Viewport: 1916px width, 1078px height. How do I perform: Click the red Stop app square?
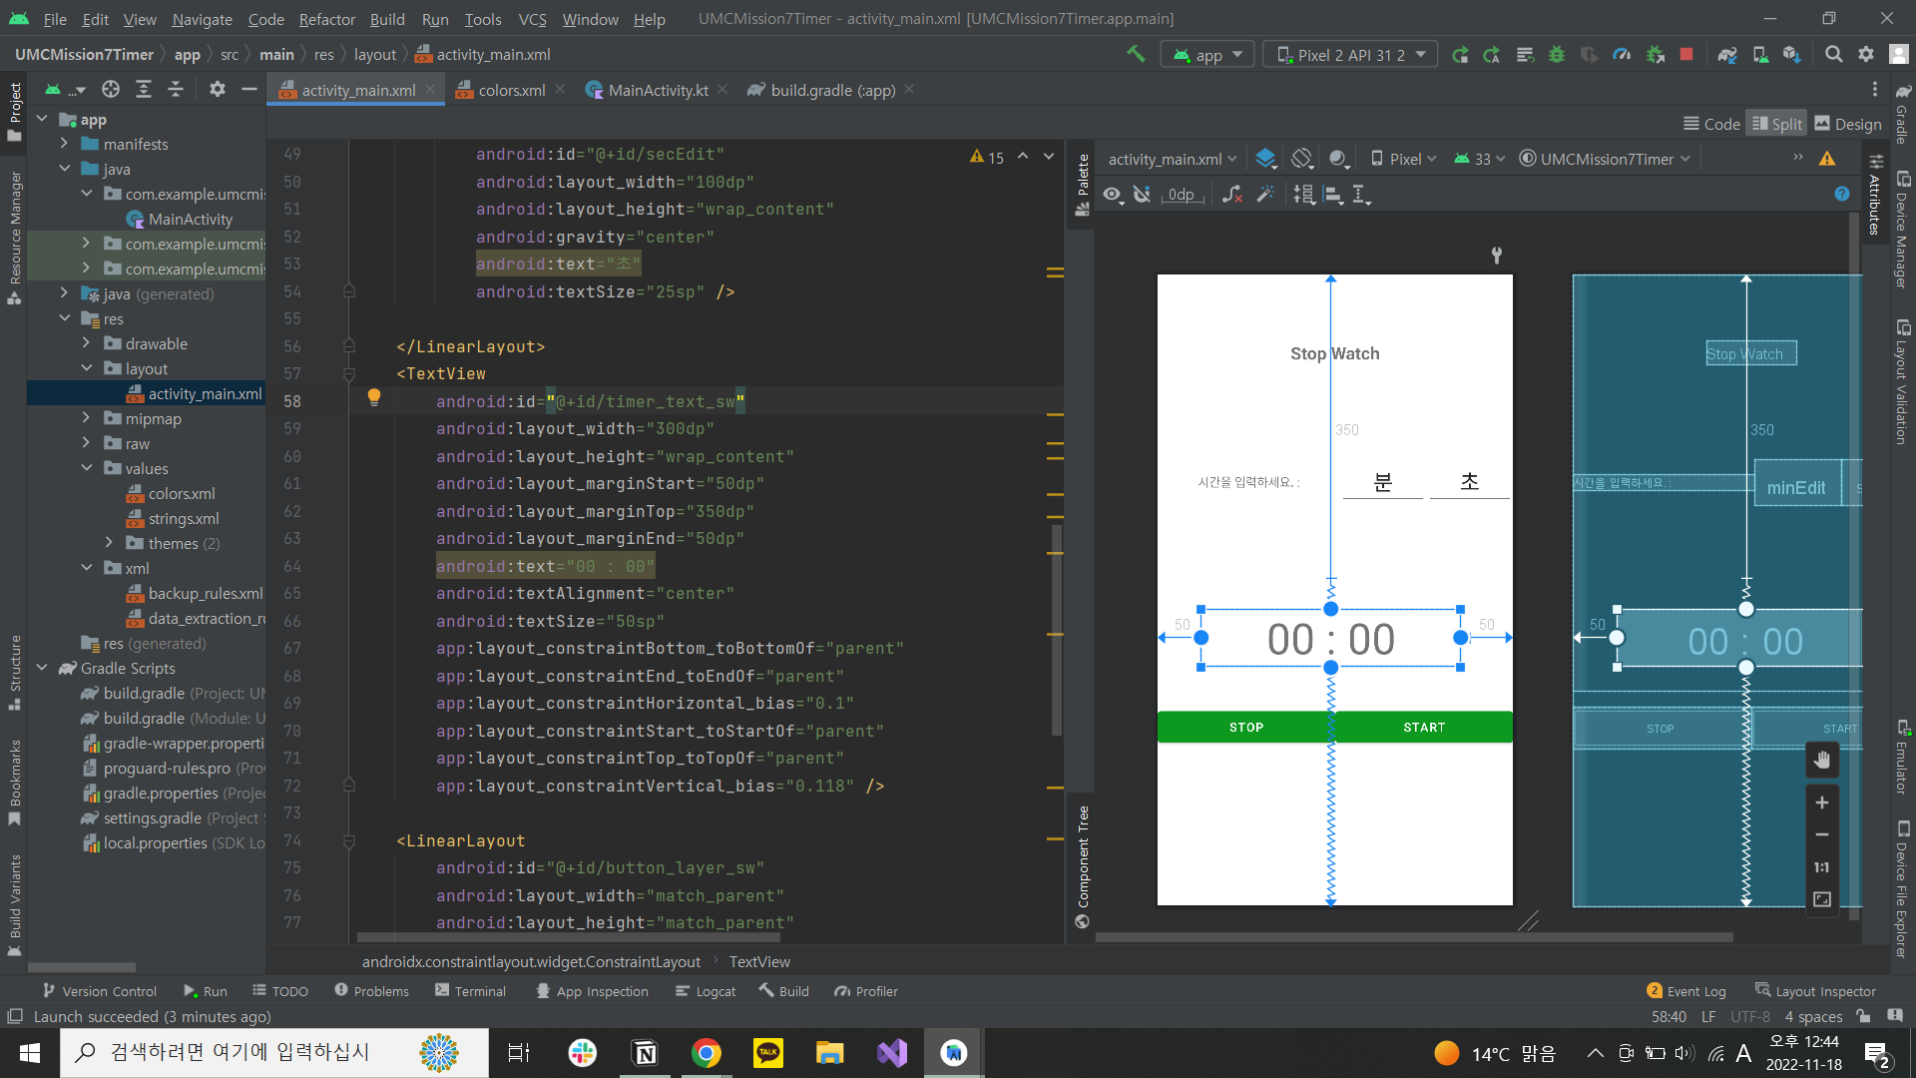[1686, 55]
